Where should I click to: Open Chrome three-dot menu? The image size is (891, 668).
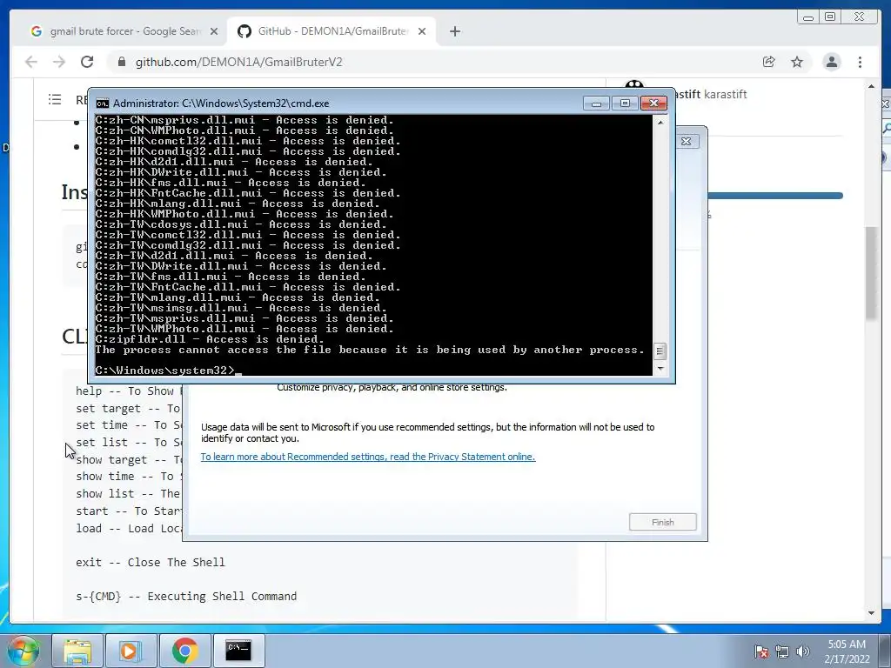860,62
